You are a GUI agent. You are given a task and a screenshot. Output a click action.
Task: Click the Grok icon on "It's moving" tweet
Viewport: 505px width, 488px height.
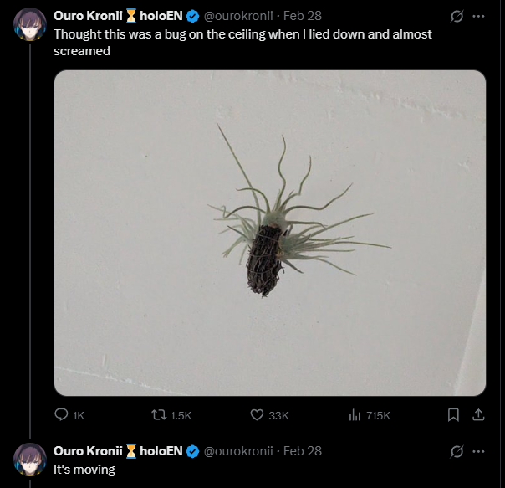(x=457, y=451)
